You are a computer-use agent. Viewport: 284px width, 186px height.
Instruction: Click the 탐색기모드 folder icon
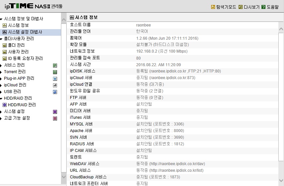coord(213,7)
